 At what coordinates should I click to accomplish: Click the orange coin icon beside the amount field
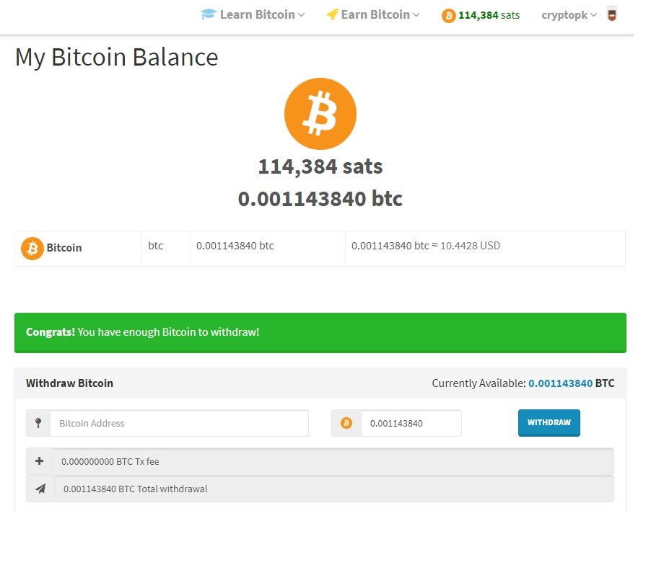tap(346, 423)
